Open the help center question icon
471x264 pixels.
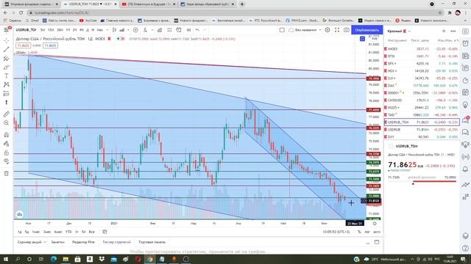tap(465, 248)
